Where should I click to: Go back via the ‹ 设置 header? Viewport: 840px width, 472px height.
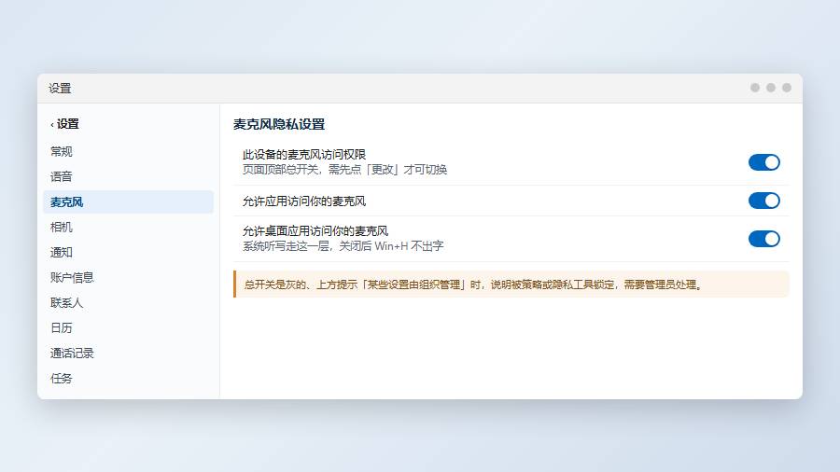point(64,124)
